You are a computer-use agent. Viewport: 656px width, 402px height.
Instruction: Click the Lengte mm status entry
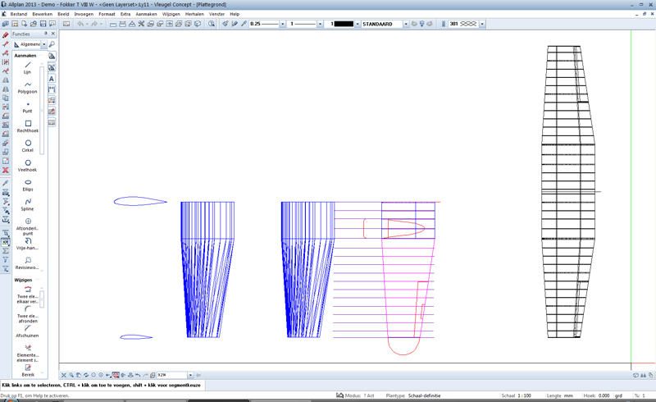560,395
